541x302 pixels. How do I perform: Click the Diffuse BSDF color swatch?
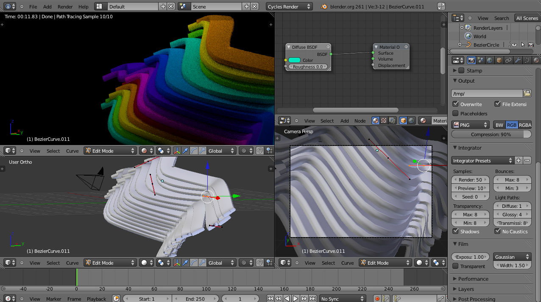point(294,60)
